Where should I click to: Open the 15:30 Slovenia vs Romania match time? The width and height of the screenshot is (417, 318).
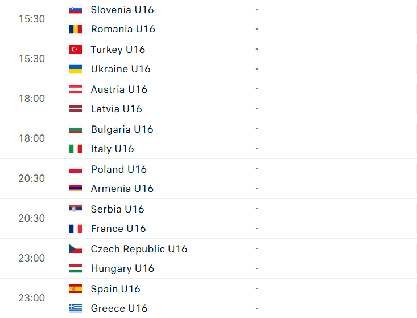pos(32,19)
